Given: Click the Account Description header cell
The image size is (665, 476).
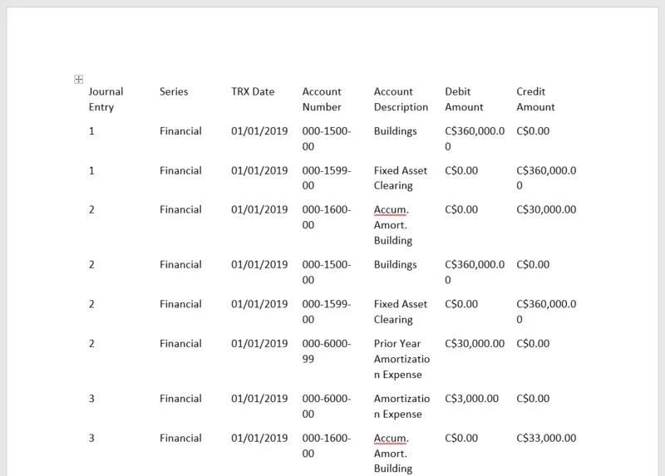Looking at the screenshot, I should coord(401,99).
